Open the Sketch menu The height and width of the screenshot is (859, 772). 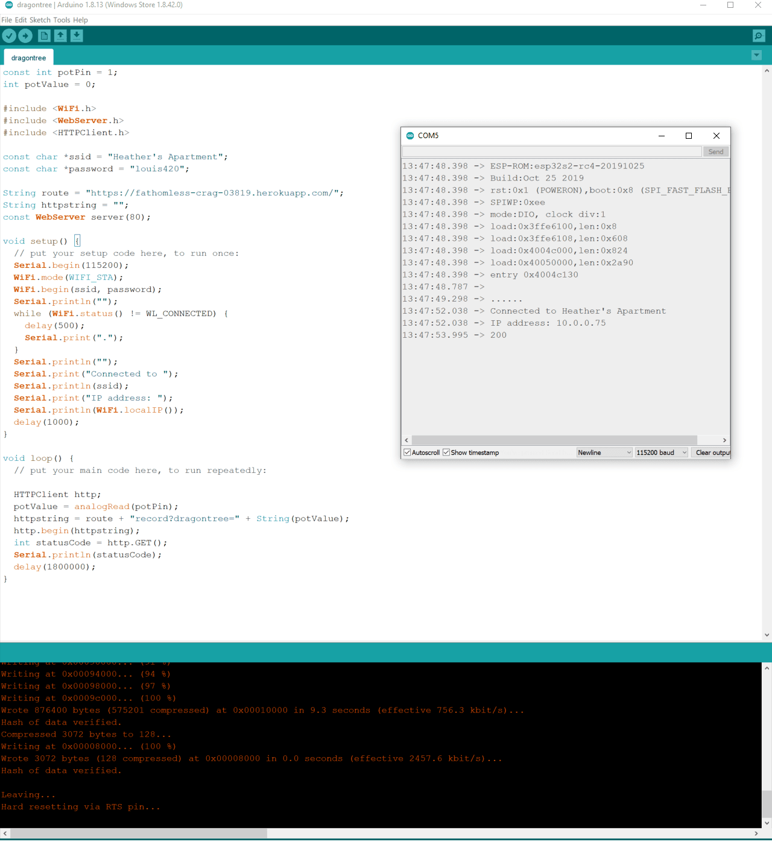pyautogui.click(x=40, y=20)
